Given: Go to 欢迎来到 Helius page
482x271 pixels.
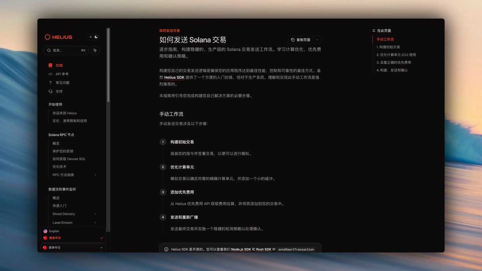Looking at the screenshot, I should pyautogui.click(x=65, y=113).
